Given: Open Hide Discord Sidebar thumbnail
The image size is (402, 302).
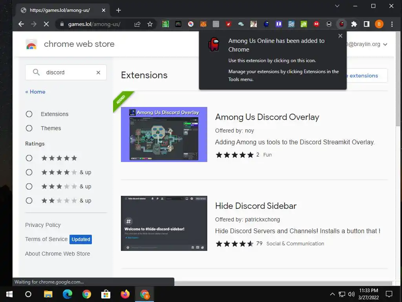Looking at the screenshot, I should (x=164, y=223).
